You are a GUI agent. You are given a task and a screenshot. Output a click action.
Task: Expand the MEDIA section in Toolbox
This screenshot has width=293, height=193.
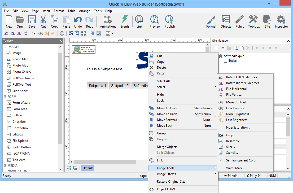tap(5, 166)
